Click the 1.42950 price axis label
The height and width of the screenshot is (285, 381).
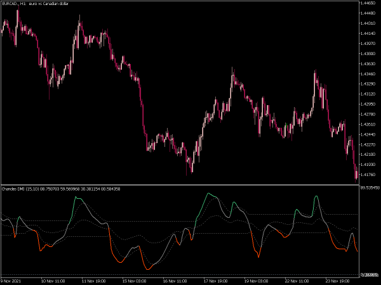pyautogui.click(x=368, y=104)
